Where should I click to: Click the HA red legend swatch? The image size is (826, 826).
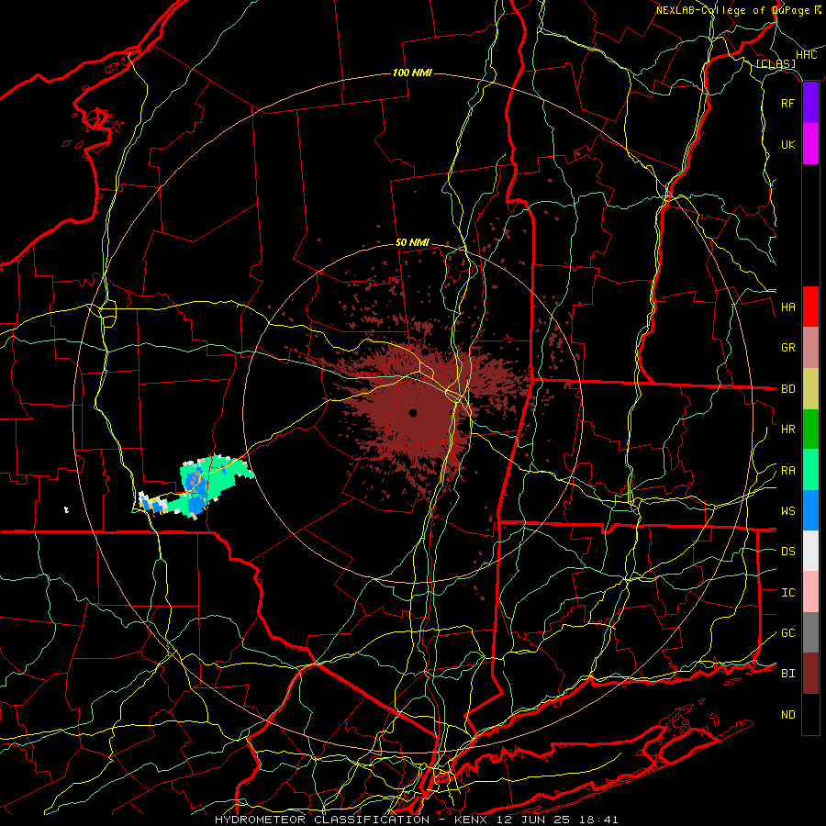click(x=810, y=307)
